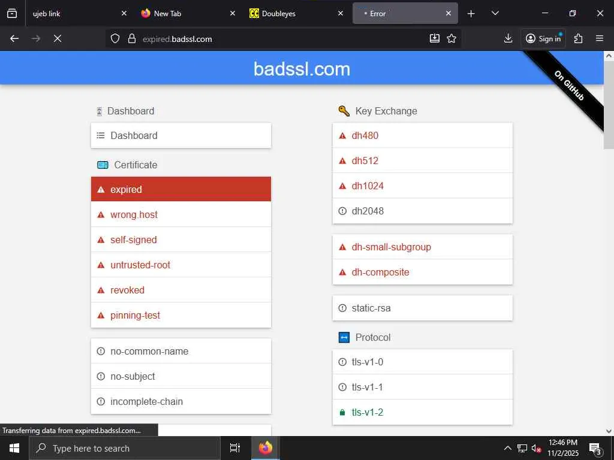
Task: Switch to the Doubleyes tab
Action: coord(295,13)
